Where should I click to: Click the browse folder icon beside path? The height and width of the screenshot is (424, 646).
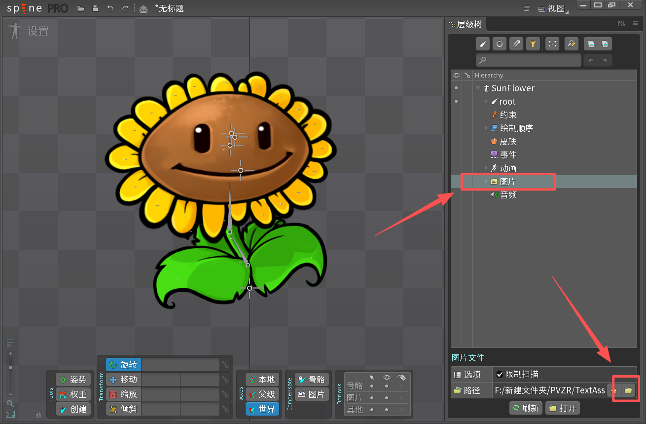[628, 390]
